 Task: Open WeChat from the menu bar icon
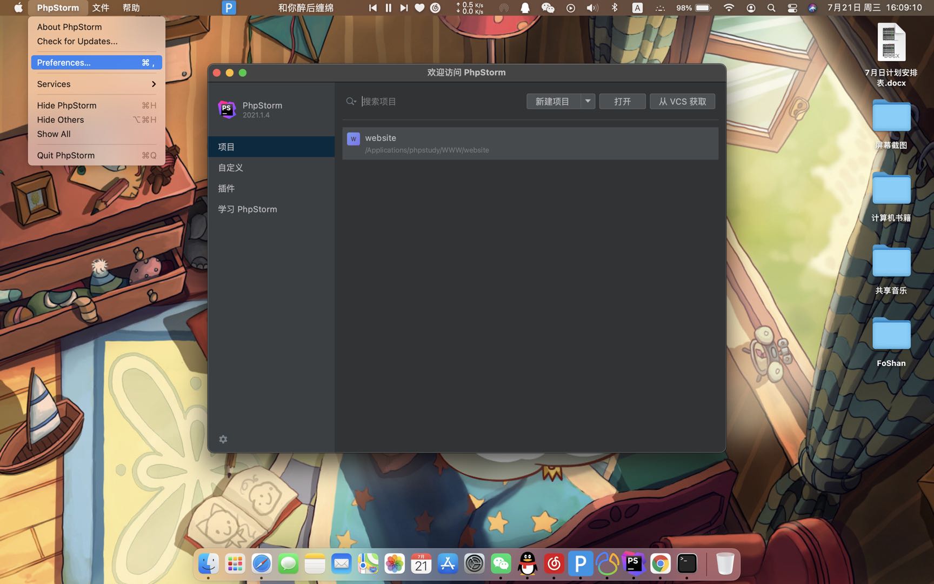point(548,8)
